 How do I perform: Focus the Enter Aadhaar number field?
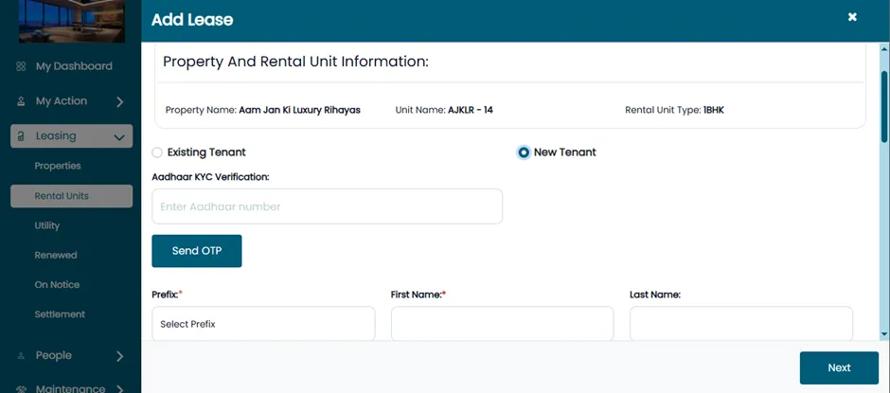(x=327, y=206)
